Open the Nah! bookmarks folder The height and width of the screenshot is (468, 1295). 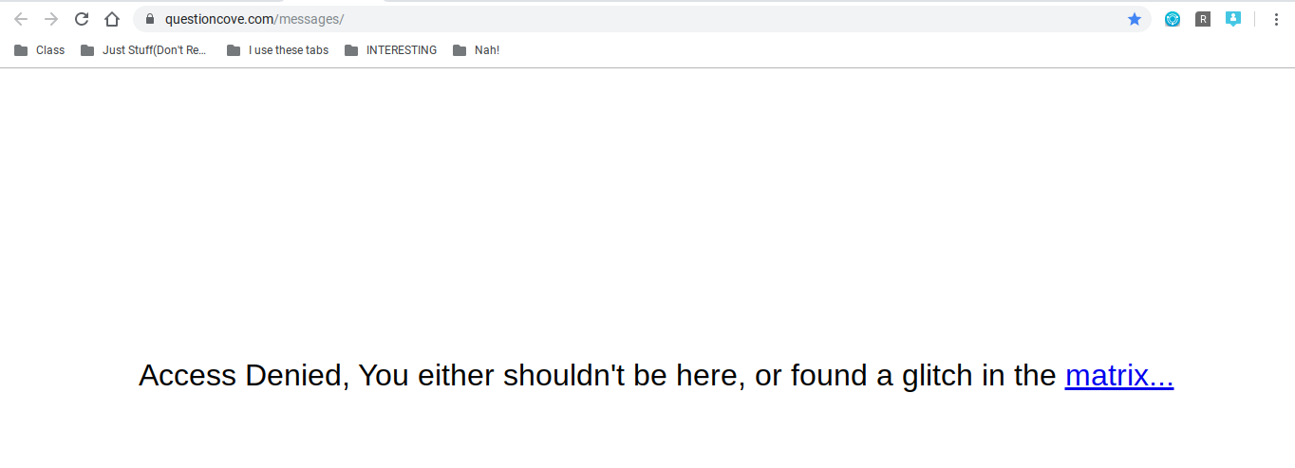(477, 50)
